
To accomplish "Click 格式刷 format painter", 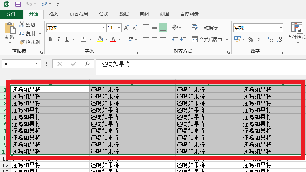I will click(29, 42).
